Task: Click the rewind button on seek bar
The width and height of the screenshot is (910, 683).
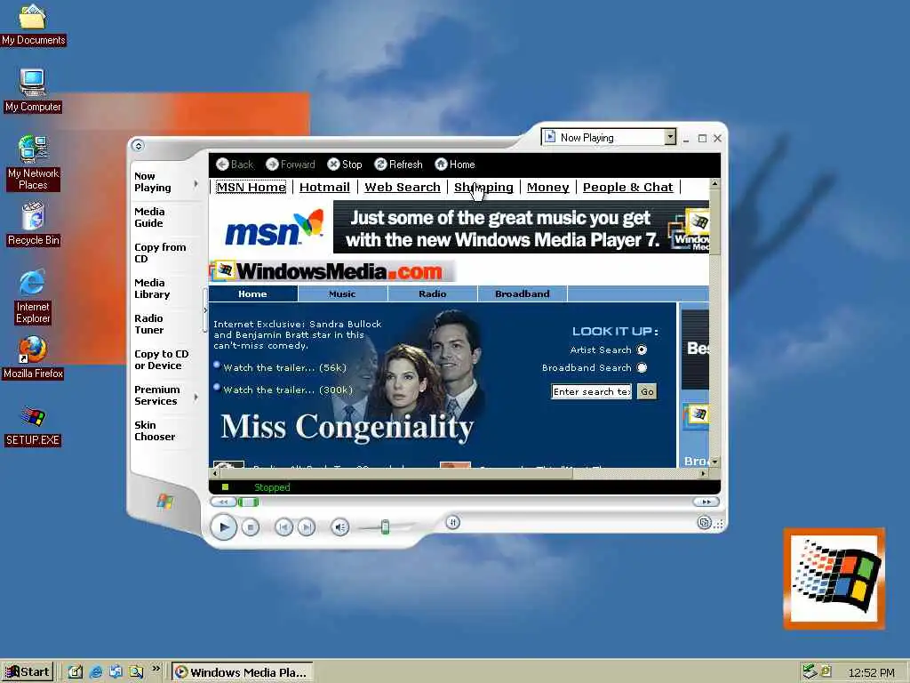Action: click(x=223, y=502)
